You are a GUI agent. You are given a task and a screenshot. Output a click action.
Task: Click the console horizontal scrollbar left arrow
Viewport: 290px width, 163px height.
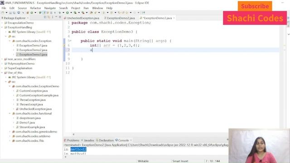coord(65,157)
